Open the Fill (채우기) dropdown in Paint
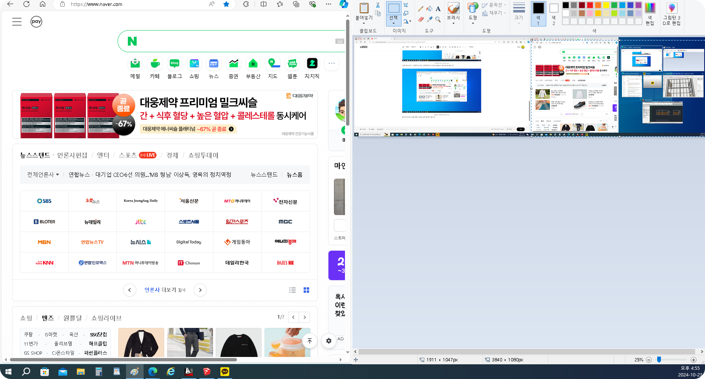The height and width of the screenshot is (379, 705). pyautogui.click(x=494, y=13)
